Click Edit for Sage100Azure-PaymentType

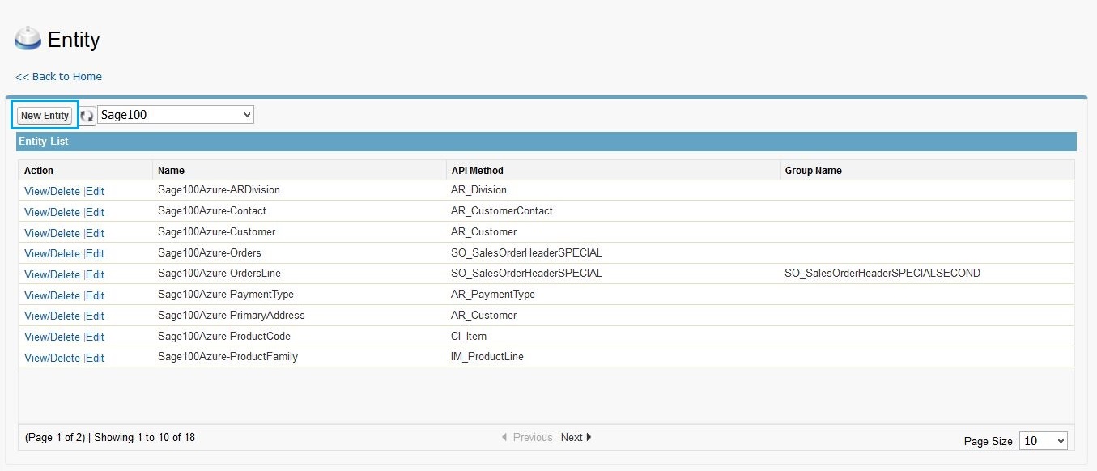coord(96,295)
